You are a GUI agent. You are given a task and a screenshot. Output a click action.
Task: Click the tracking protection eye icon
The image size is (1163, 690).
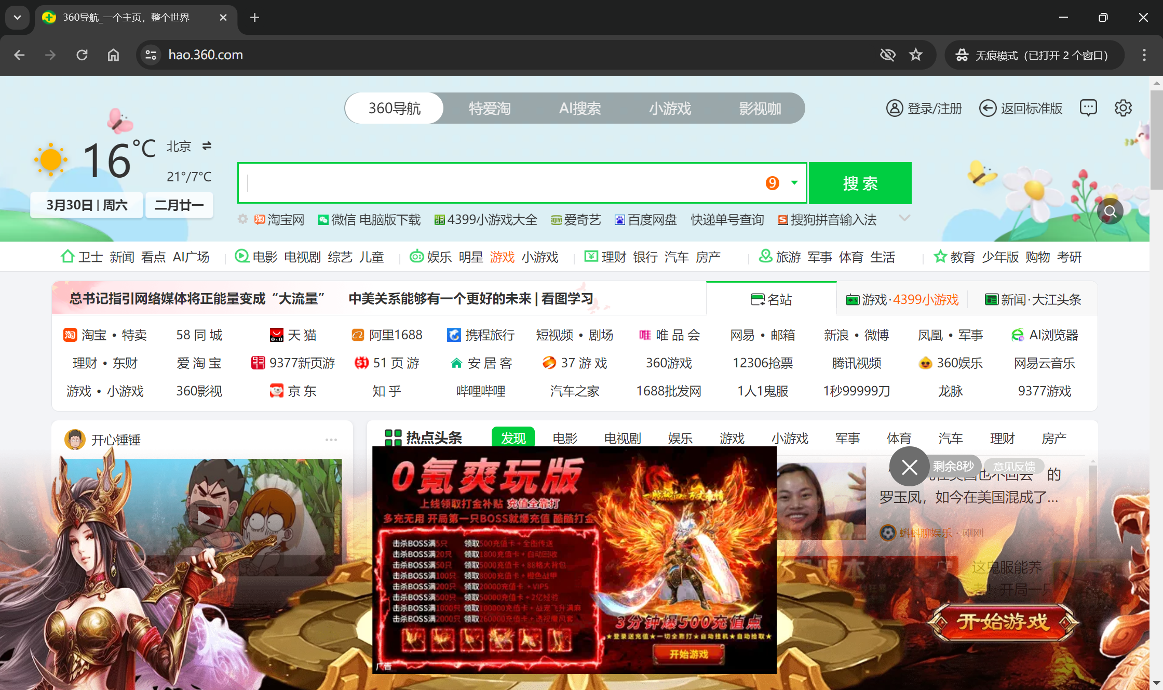888,55
